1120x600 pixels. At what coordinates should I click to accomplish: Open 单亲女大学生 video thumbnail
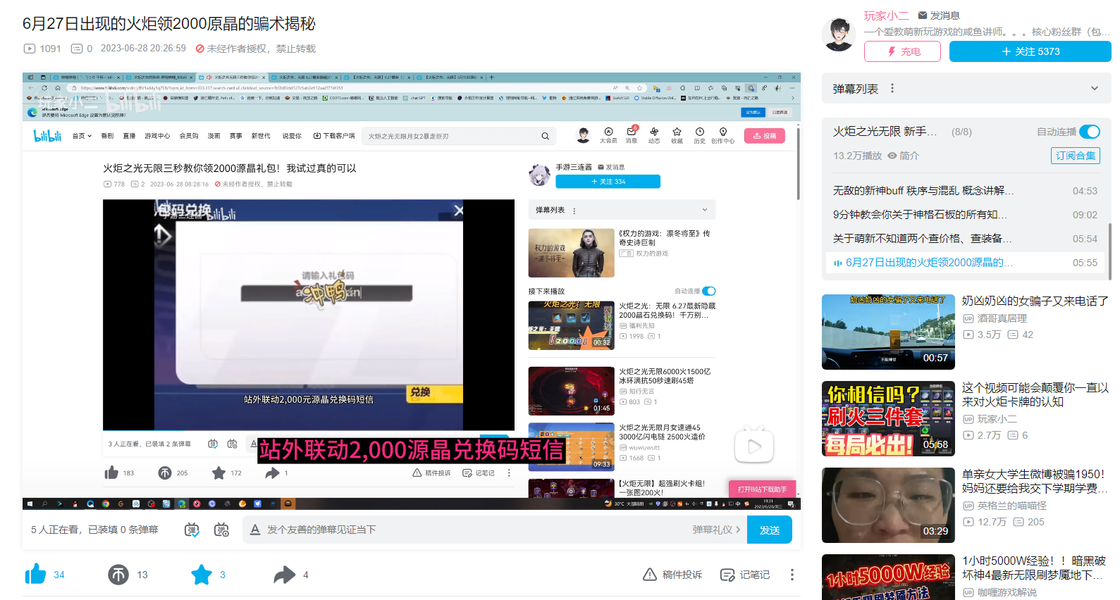[x=888, y=505]
